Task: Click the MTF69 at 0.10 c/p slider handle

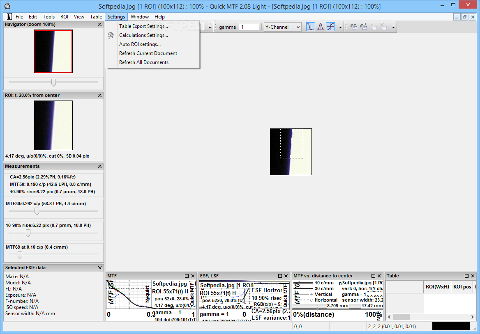Action: 20,254
